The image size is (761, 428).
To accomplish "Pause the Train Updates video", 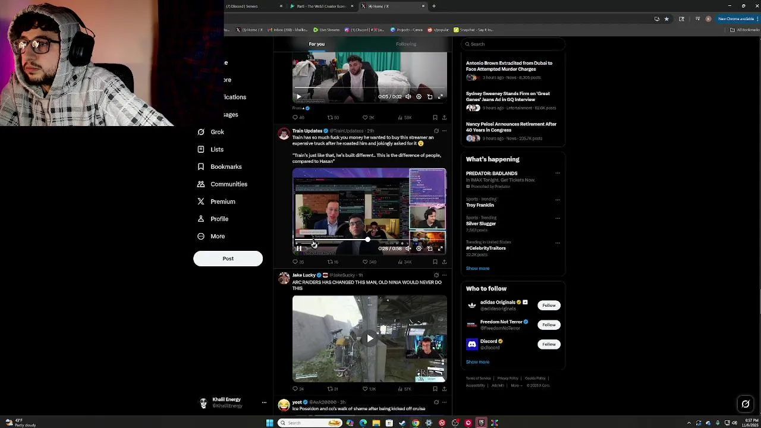I will point(299,248).
